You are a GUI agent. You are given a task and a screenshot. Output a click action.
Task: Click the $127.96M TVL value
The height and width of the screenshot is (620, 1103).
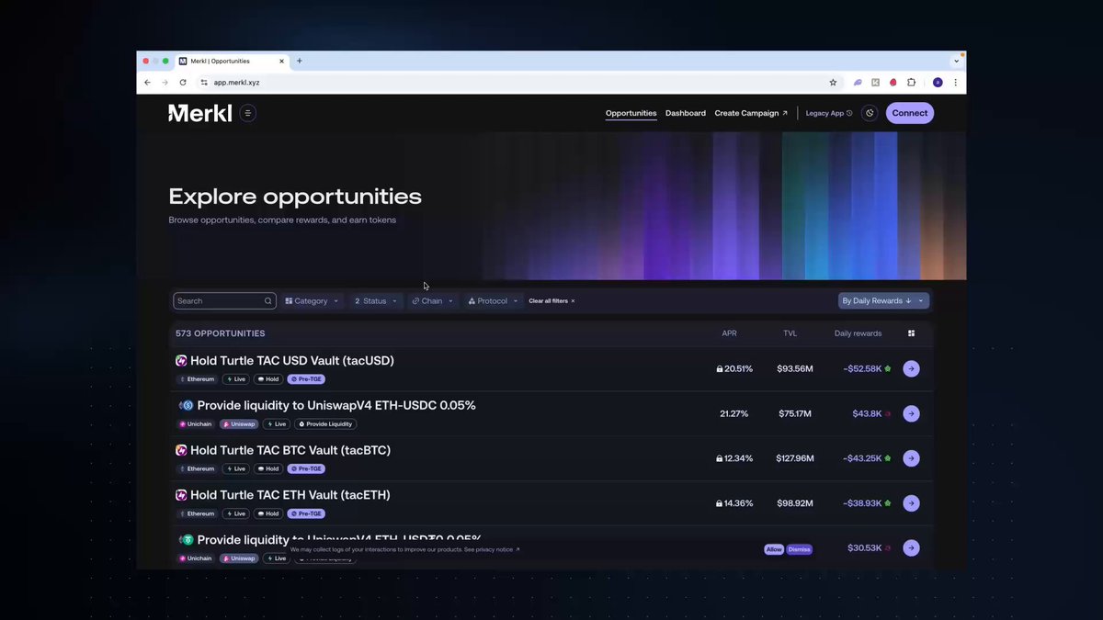point(795,458)
